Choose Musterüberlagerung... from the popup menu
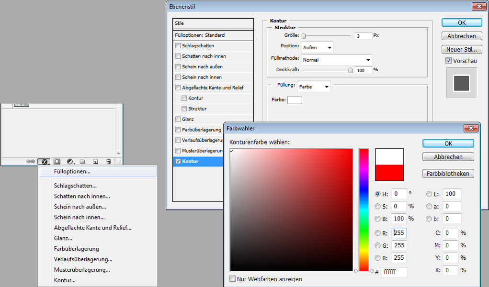 click(97, 270)
